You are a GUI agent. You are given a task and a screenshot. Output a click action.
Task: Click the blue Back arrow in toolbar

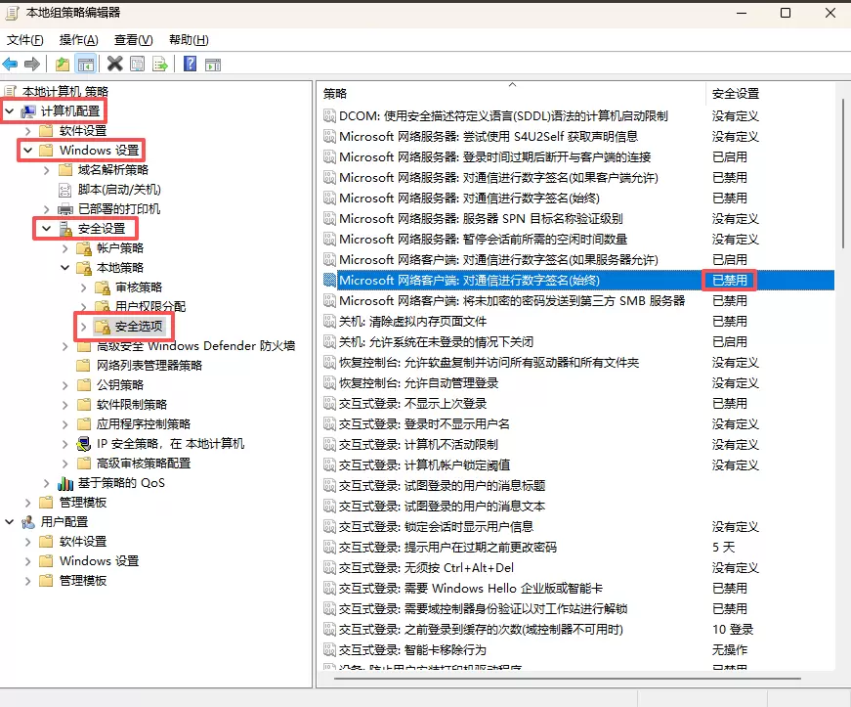pyautogui.click(x=11, y=65)
